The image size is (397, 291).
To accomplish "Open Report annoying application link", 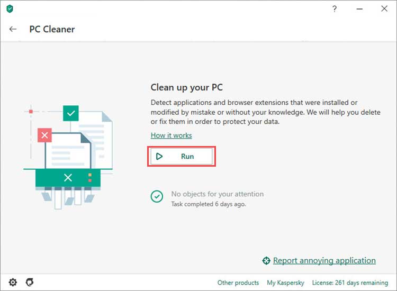I will point(324,260).
